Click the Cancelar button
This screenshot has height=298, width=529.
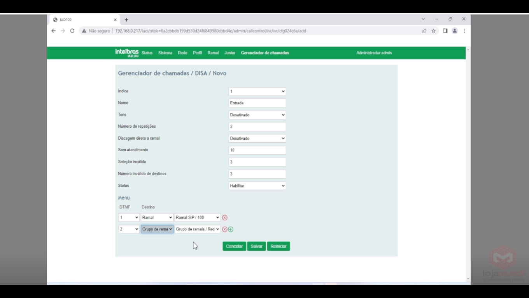click(x=234, y=246)
